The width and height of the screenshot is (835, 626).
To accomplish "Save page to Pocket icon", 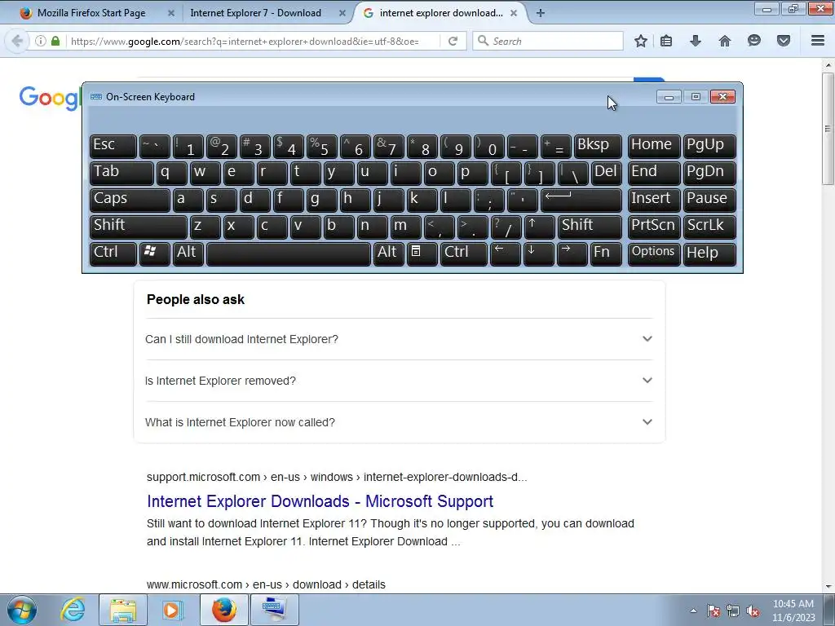I will coord(784,41).
